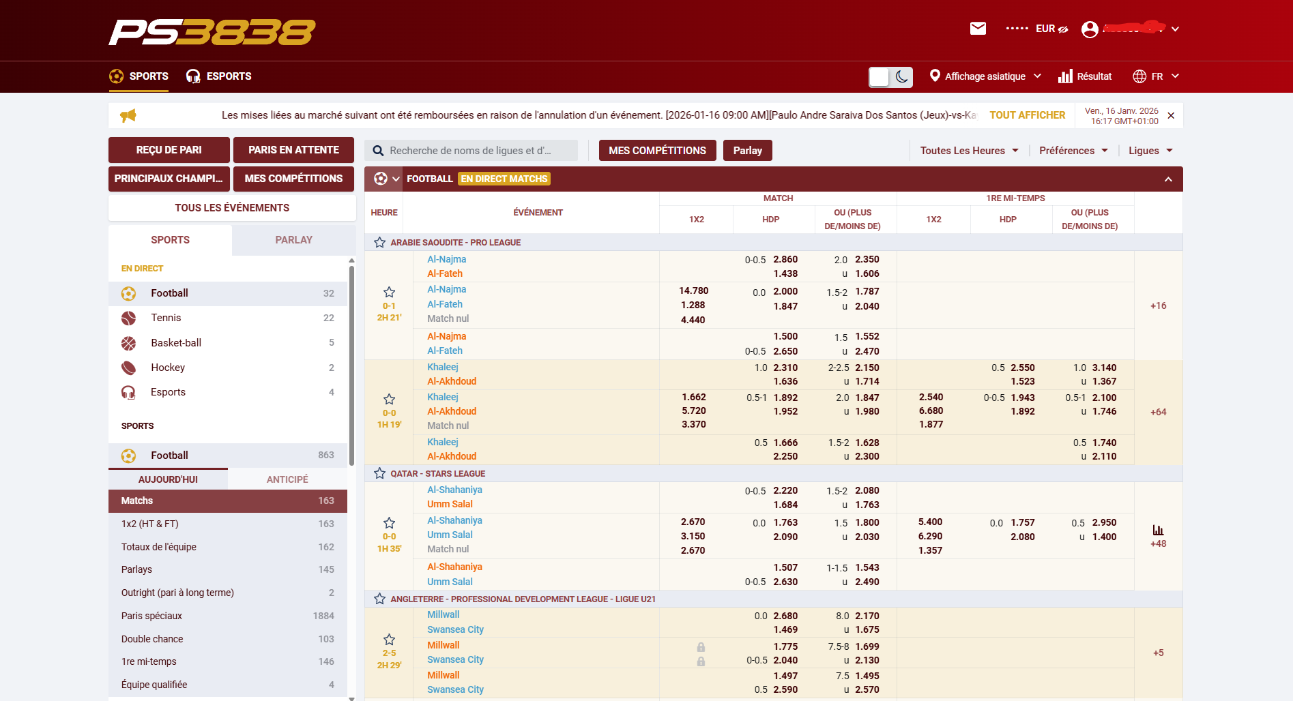Switch to the sidebar SPORTS tab
Screen dimensions: 1293x701
click(170, 240)
